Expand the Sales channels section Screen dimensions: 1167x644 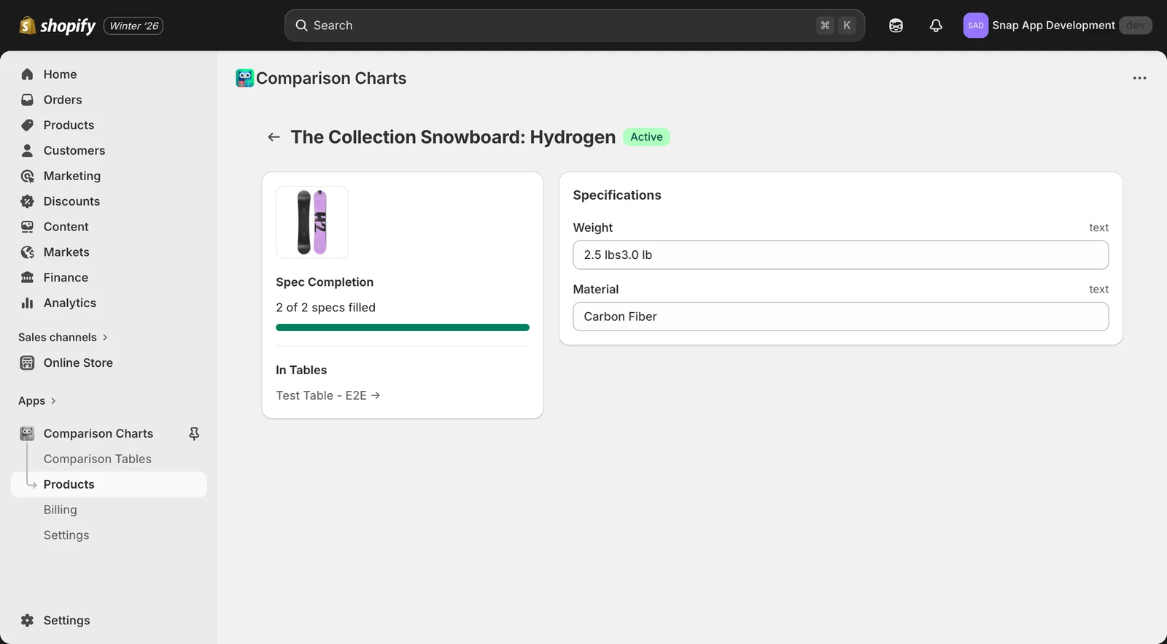pos(63,338)
